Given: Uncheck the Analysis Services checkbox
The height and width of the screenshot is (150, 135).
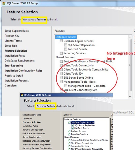Looking at the screenshot, I should (x=69, y=131).
